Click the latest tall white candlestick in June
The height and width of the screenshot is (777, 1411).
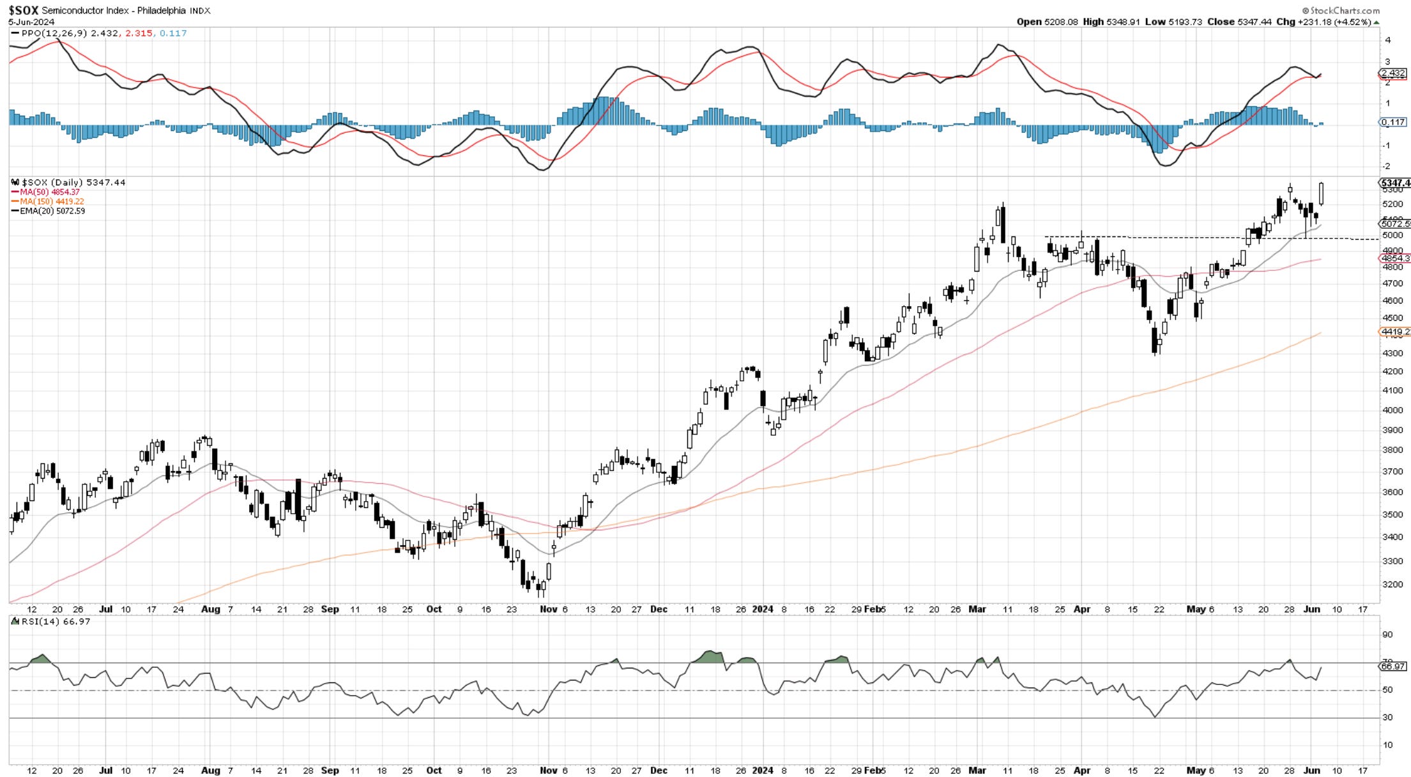coord(1321,194)
